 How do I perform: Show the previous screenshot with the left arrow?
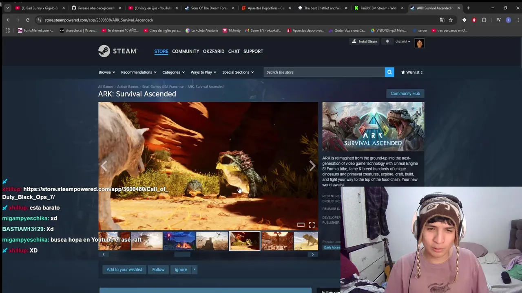click(104, 166)
